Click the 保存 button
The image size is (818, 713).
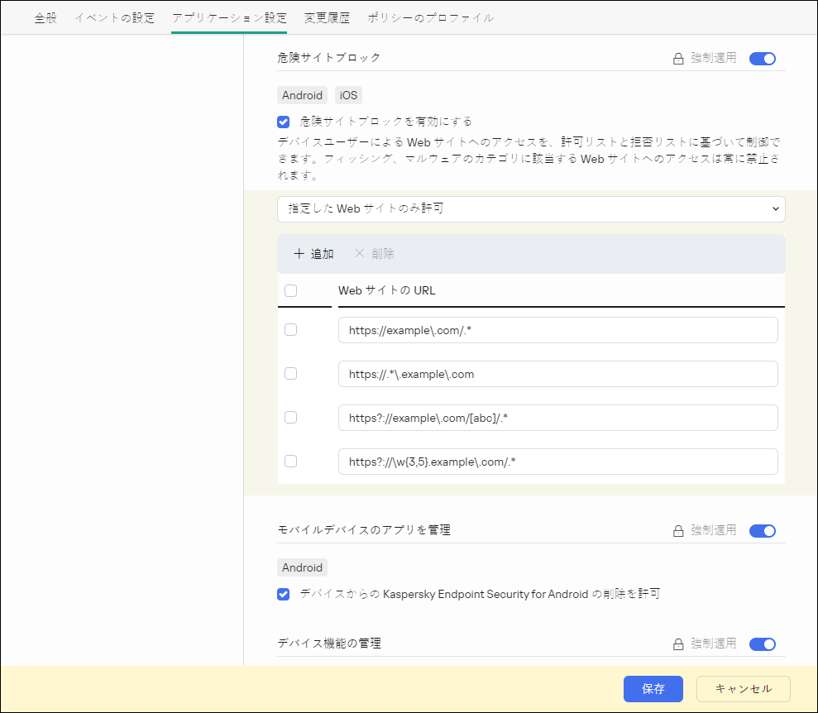pos(653,689)
